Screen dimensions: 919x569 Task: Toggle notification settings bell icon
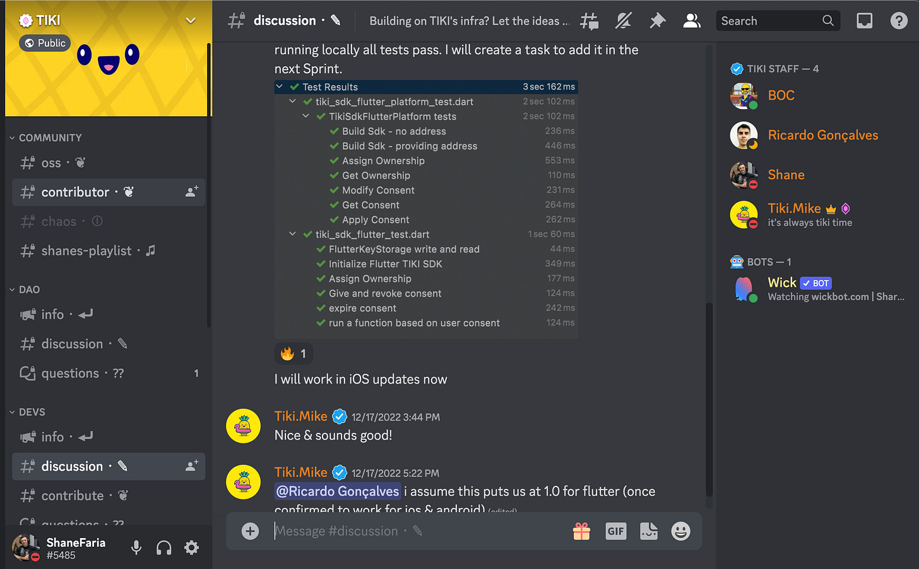click(624, 21)
